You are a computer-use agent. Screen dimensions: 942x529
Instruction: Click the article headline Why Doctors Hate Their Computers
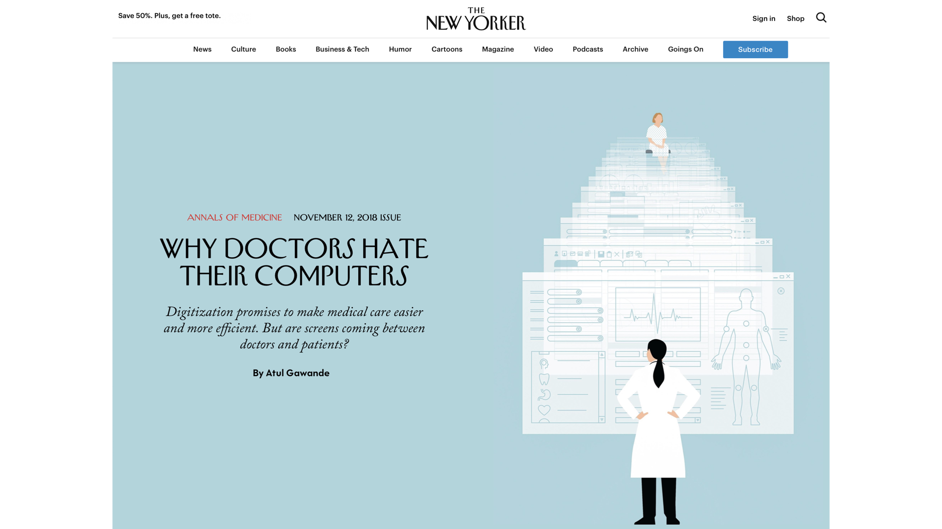click(294, 262)
